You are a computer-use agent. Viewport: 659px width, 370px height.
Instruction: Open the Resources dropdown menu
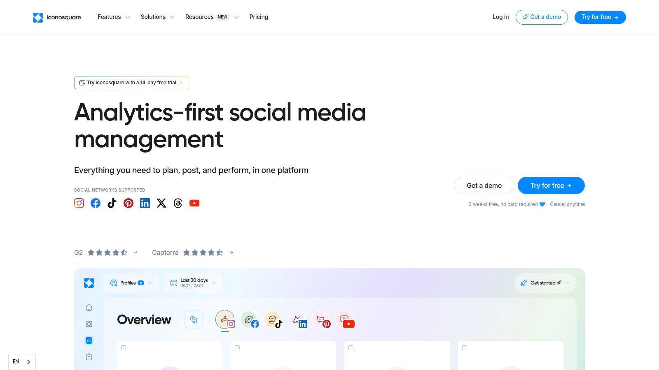point(212,17)
